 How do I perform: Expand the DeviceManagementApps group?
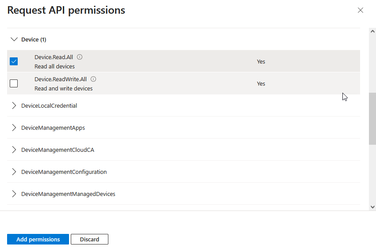pos(14,128)
